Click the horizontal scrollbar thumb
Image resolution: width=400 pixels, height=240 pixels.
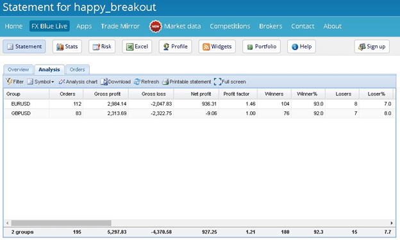(62, 223)
